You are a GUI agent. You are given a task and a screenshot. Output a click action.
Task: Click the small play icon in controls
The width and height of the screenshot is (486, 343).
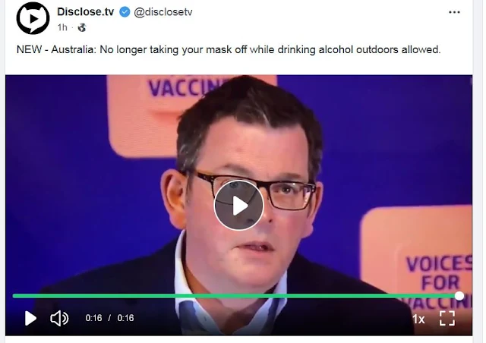point(30,318)
